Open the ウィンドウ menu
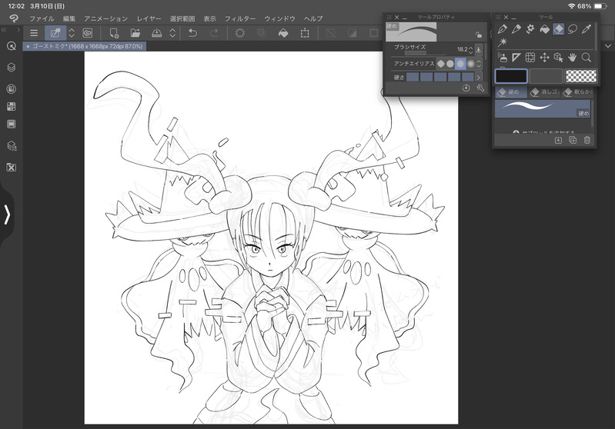The width and height of the screenshot is (615, 429). (279, 18)
